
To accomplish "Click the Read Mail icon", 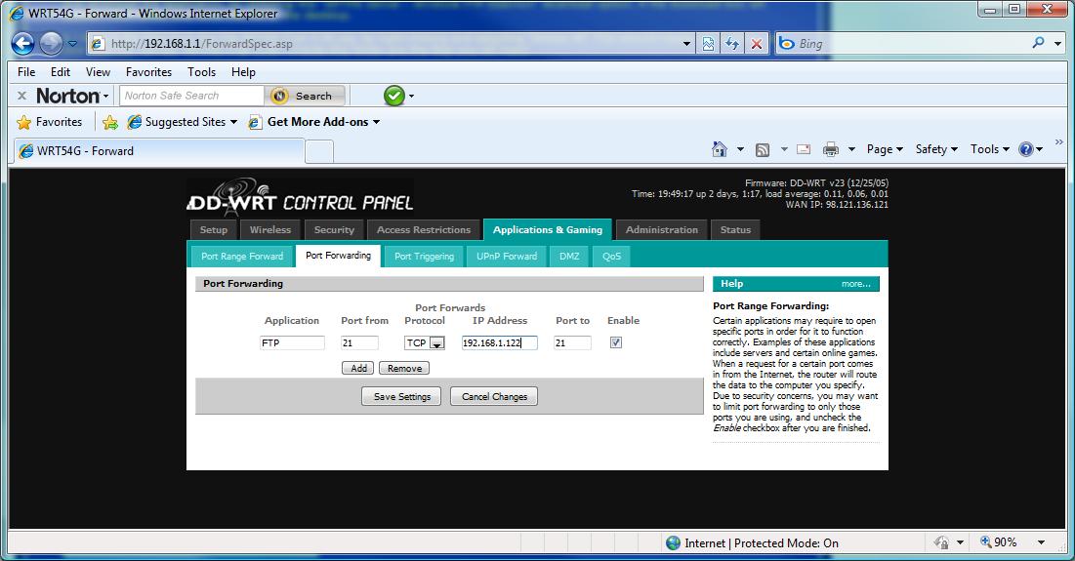I will (x=804, y=149).
